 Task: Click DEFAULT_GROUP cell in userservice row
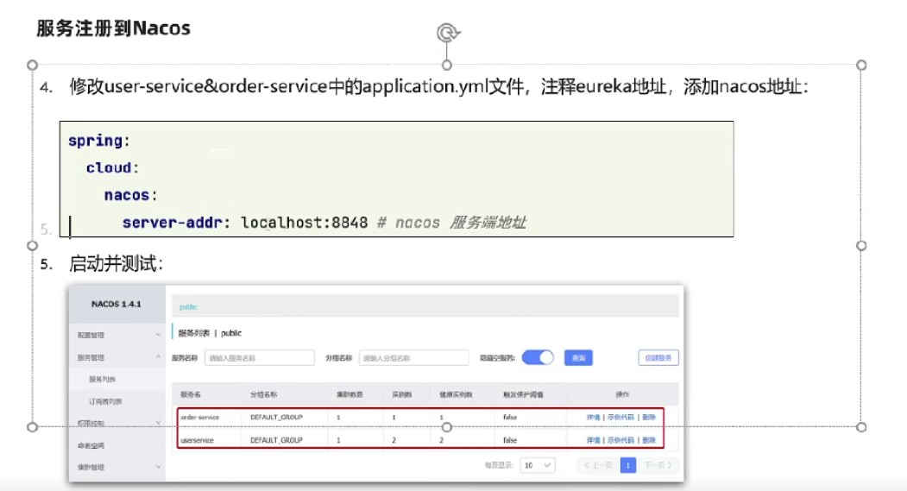[x=276, y=440]
